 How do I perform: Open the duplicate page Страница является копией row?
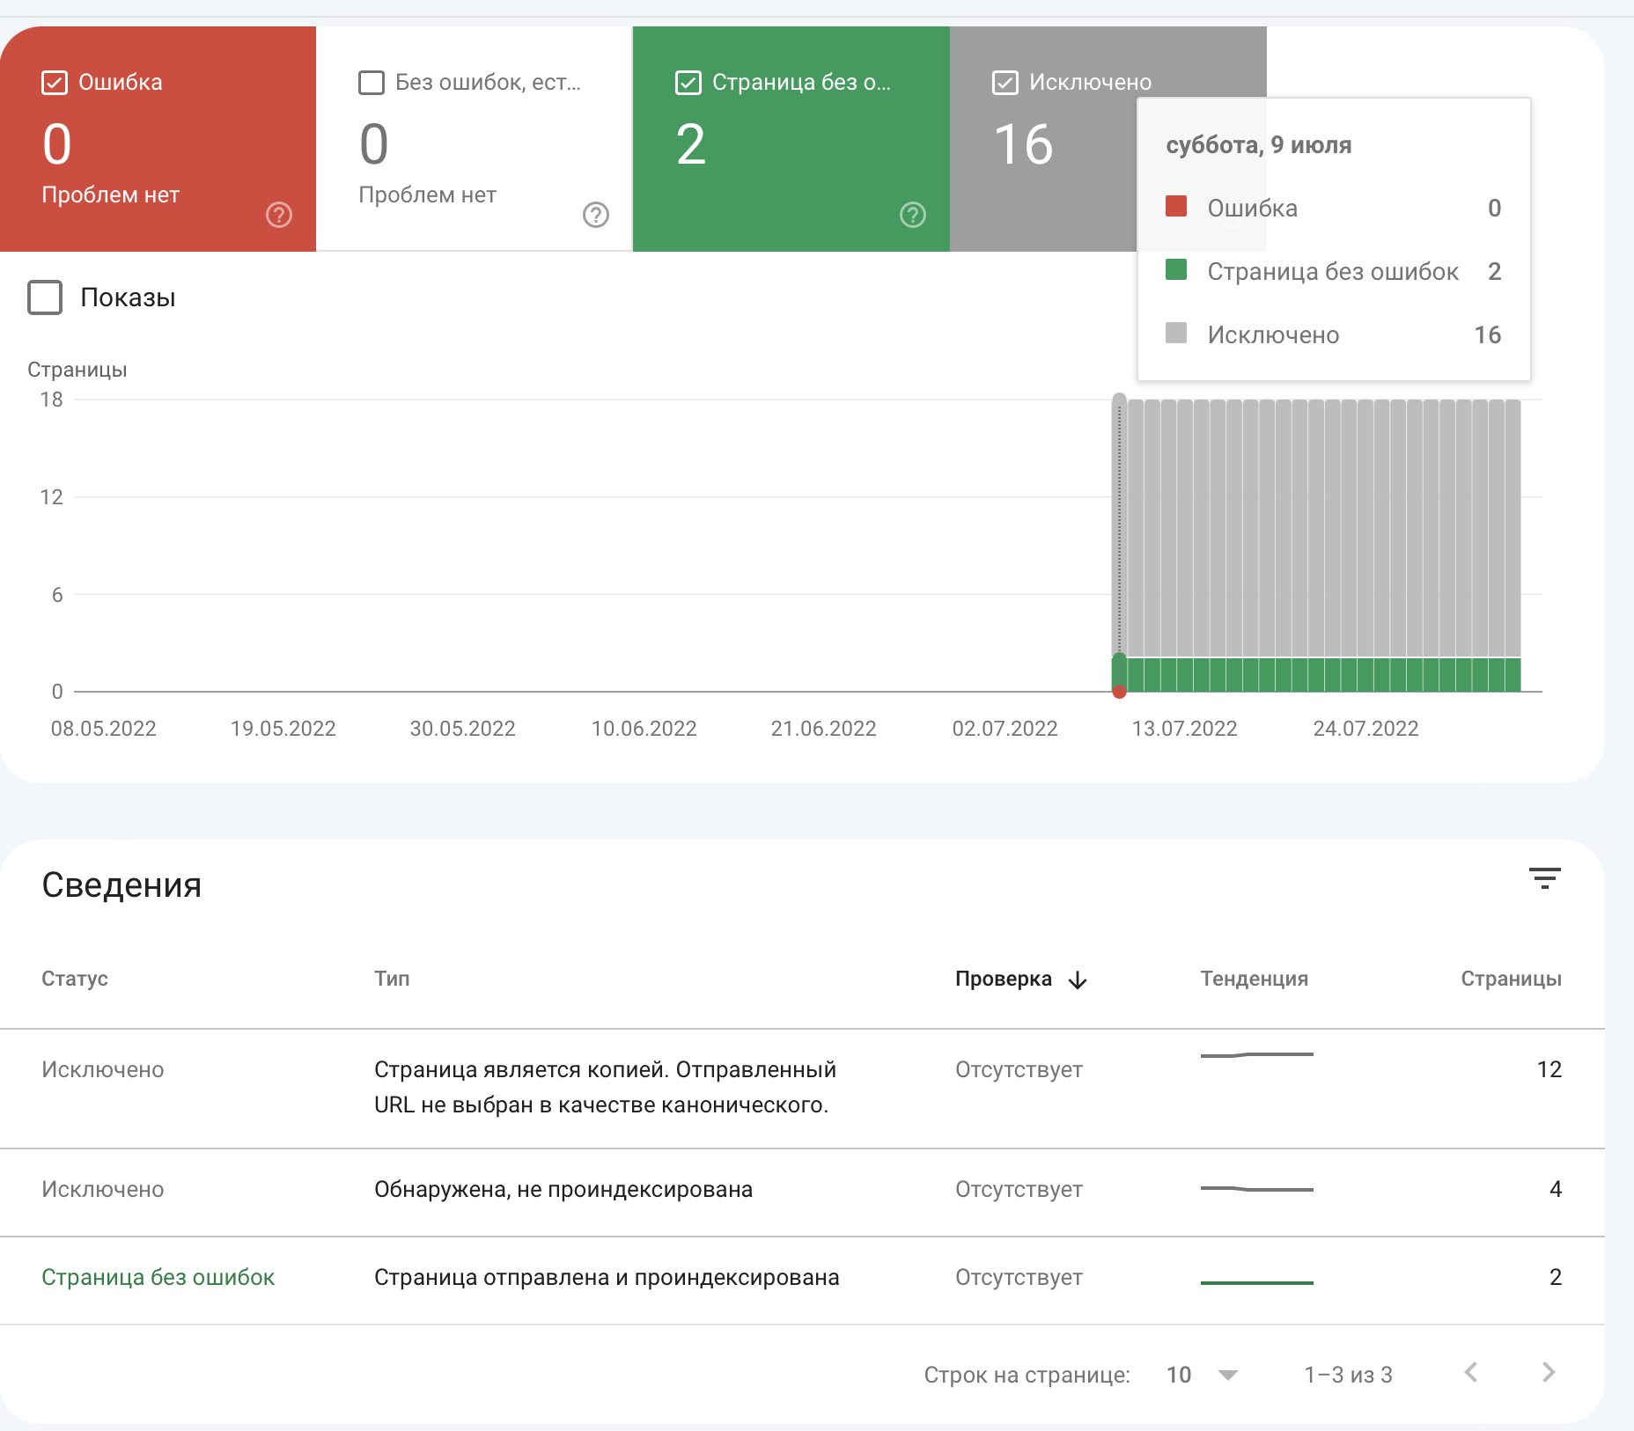click(x=604, y=1087)
